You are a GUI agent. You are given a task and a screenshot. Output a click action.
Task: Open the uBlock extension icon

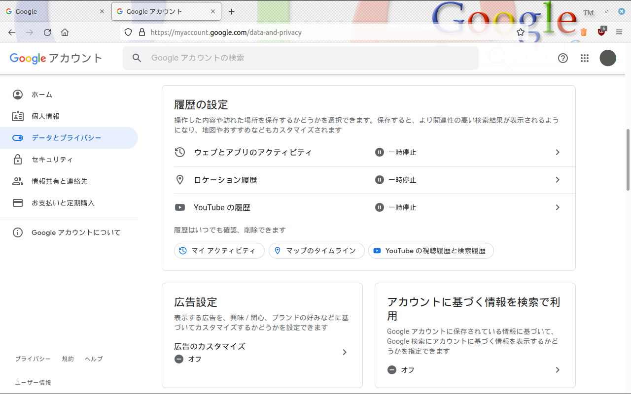pyautogui.click(x=601, y=32)
